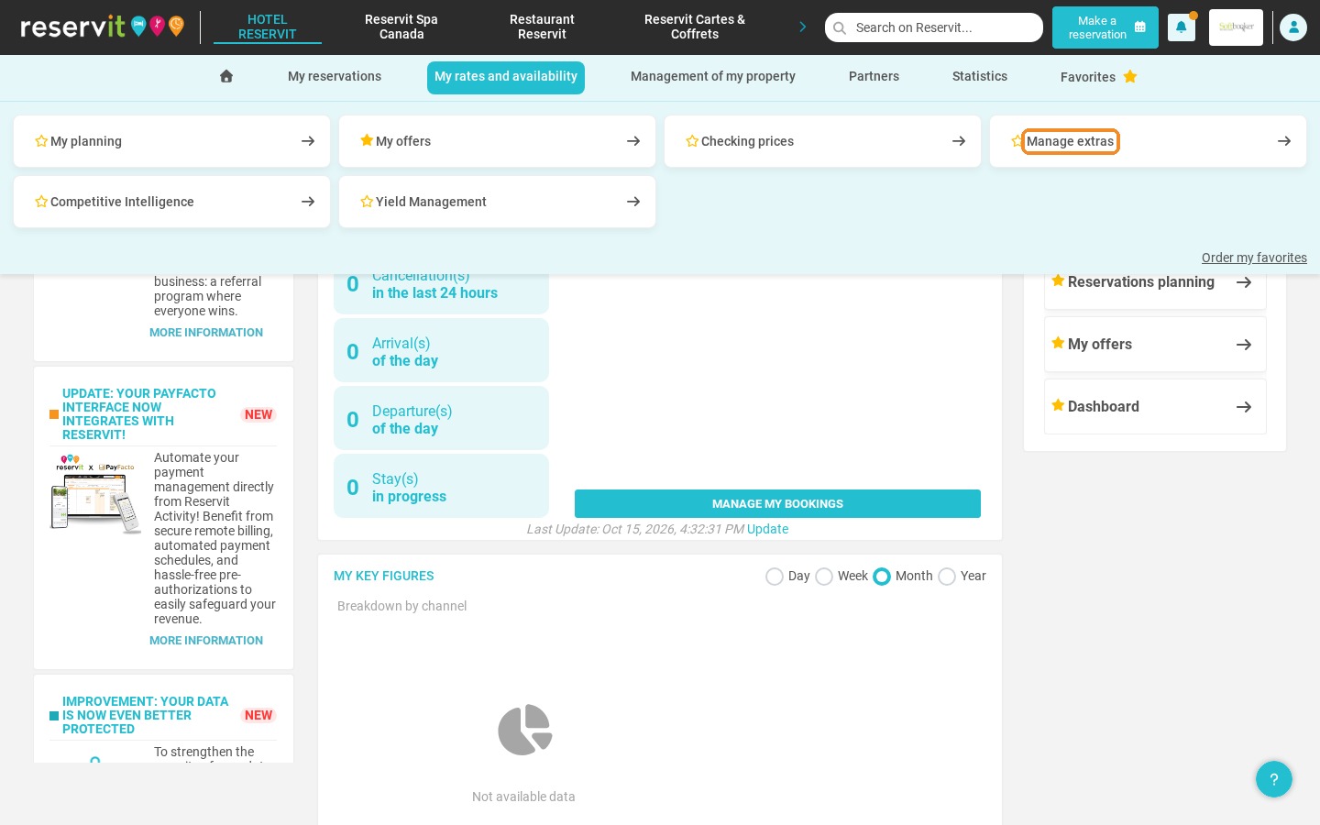
Task: Open My offers favorite shortcut in the right-hand favorites panel
Action: (1155, 345)
